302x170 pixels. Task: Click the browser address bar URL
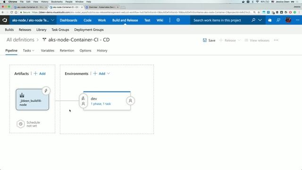(142, 12)
